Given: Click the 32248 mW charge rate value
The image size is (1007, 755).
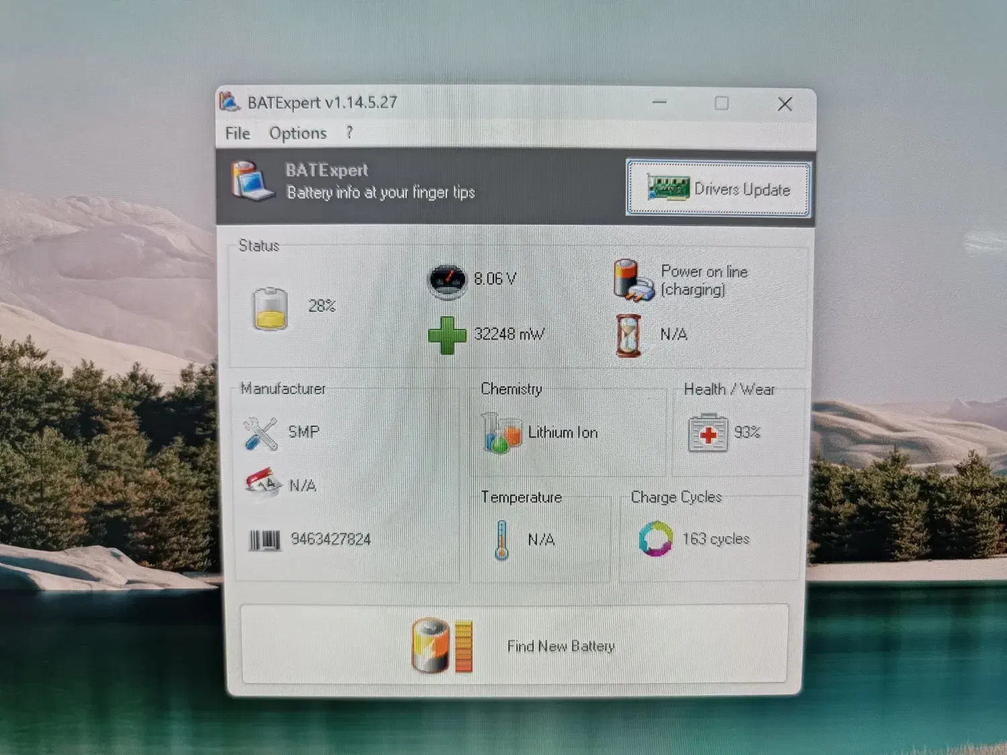Looking at the screenshot, I should [x=510, y=334].
